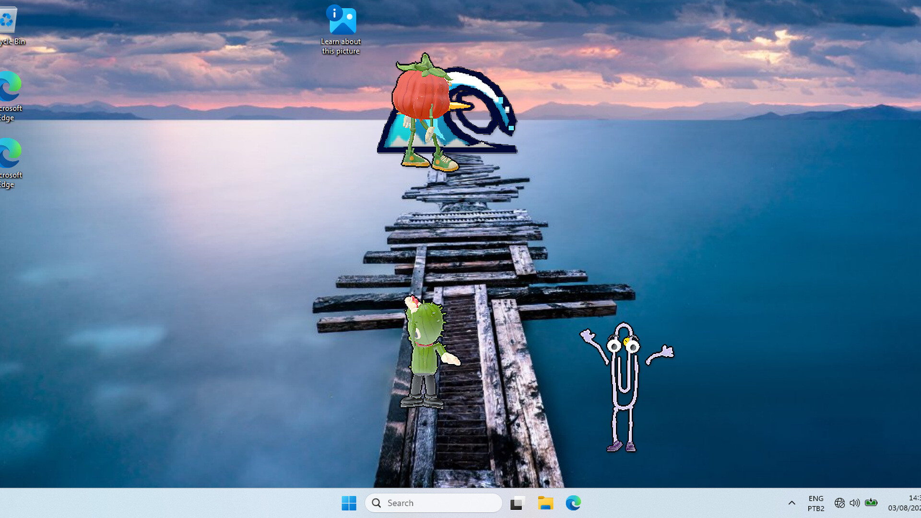Show hidden icons in system tray
This screenshot has width=921, height=518.
click(792, 503)
